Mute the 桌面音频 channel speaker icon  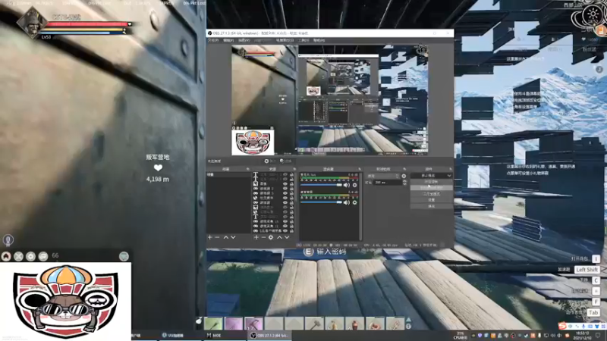[x=347, y=202]
